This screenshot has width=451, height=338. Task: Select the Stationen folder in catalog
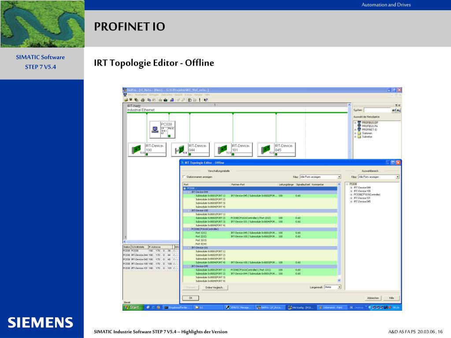(367, 133)
